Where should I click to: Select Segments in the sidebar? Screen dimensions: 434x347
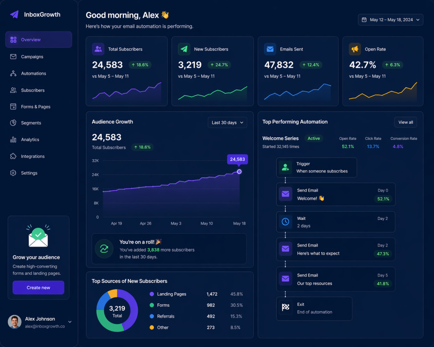tap(31, 123)
